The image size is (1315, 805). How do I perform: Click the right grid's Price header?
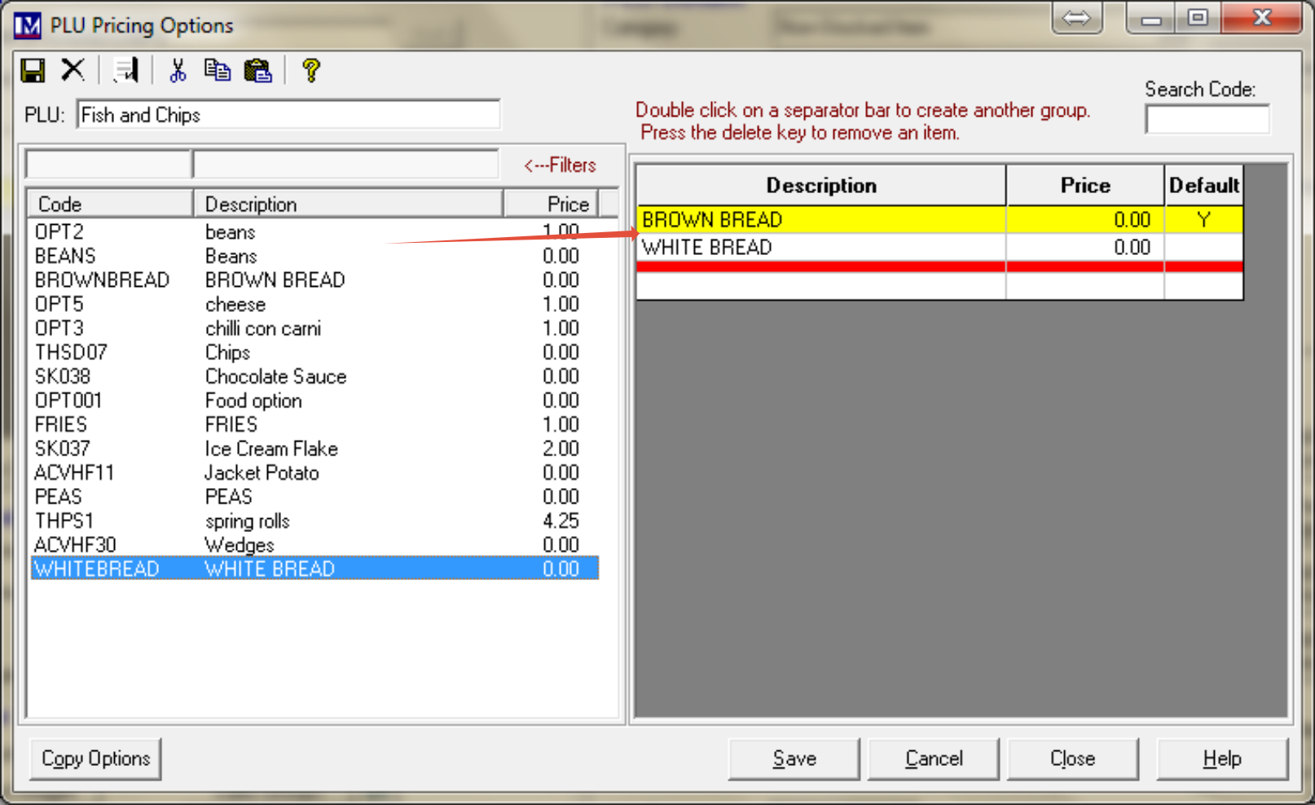[1085, 186]
